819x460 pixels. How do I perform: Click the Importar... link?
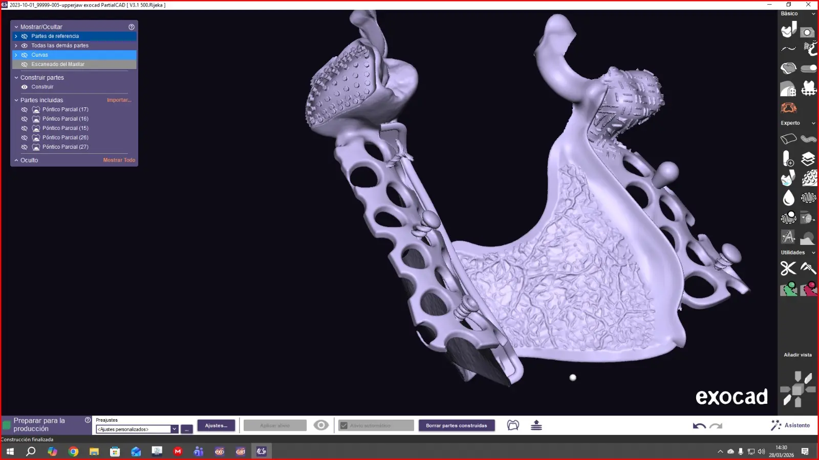click(x=119, y=100)
